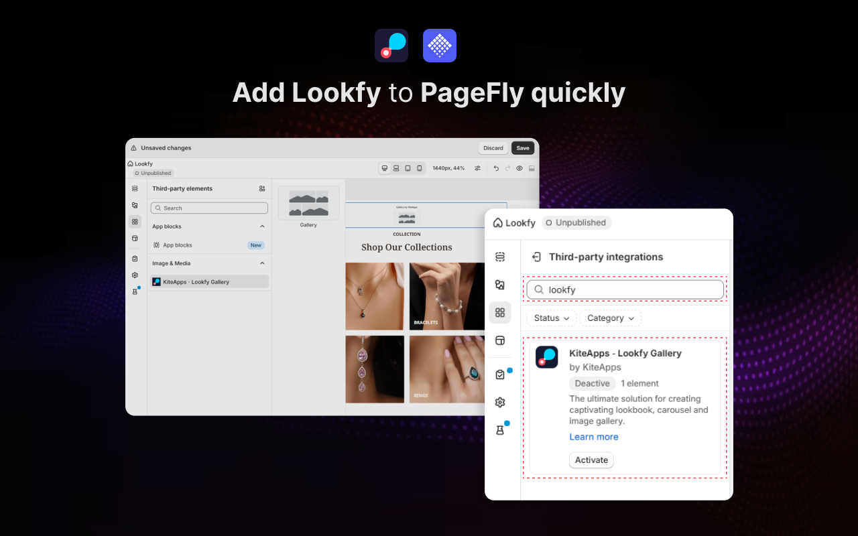This screenshot has width=858, height=536.
Task: Switch to mobile device view
Action: click(420, 168)
